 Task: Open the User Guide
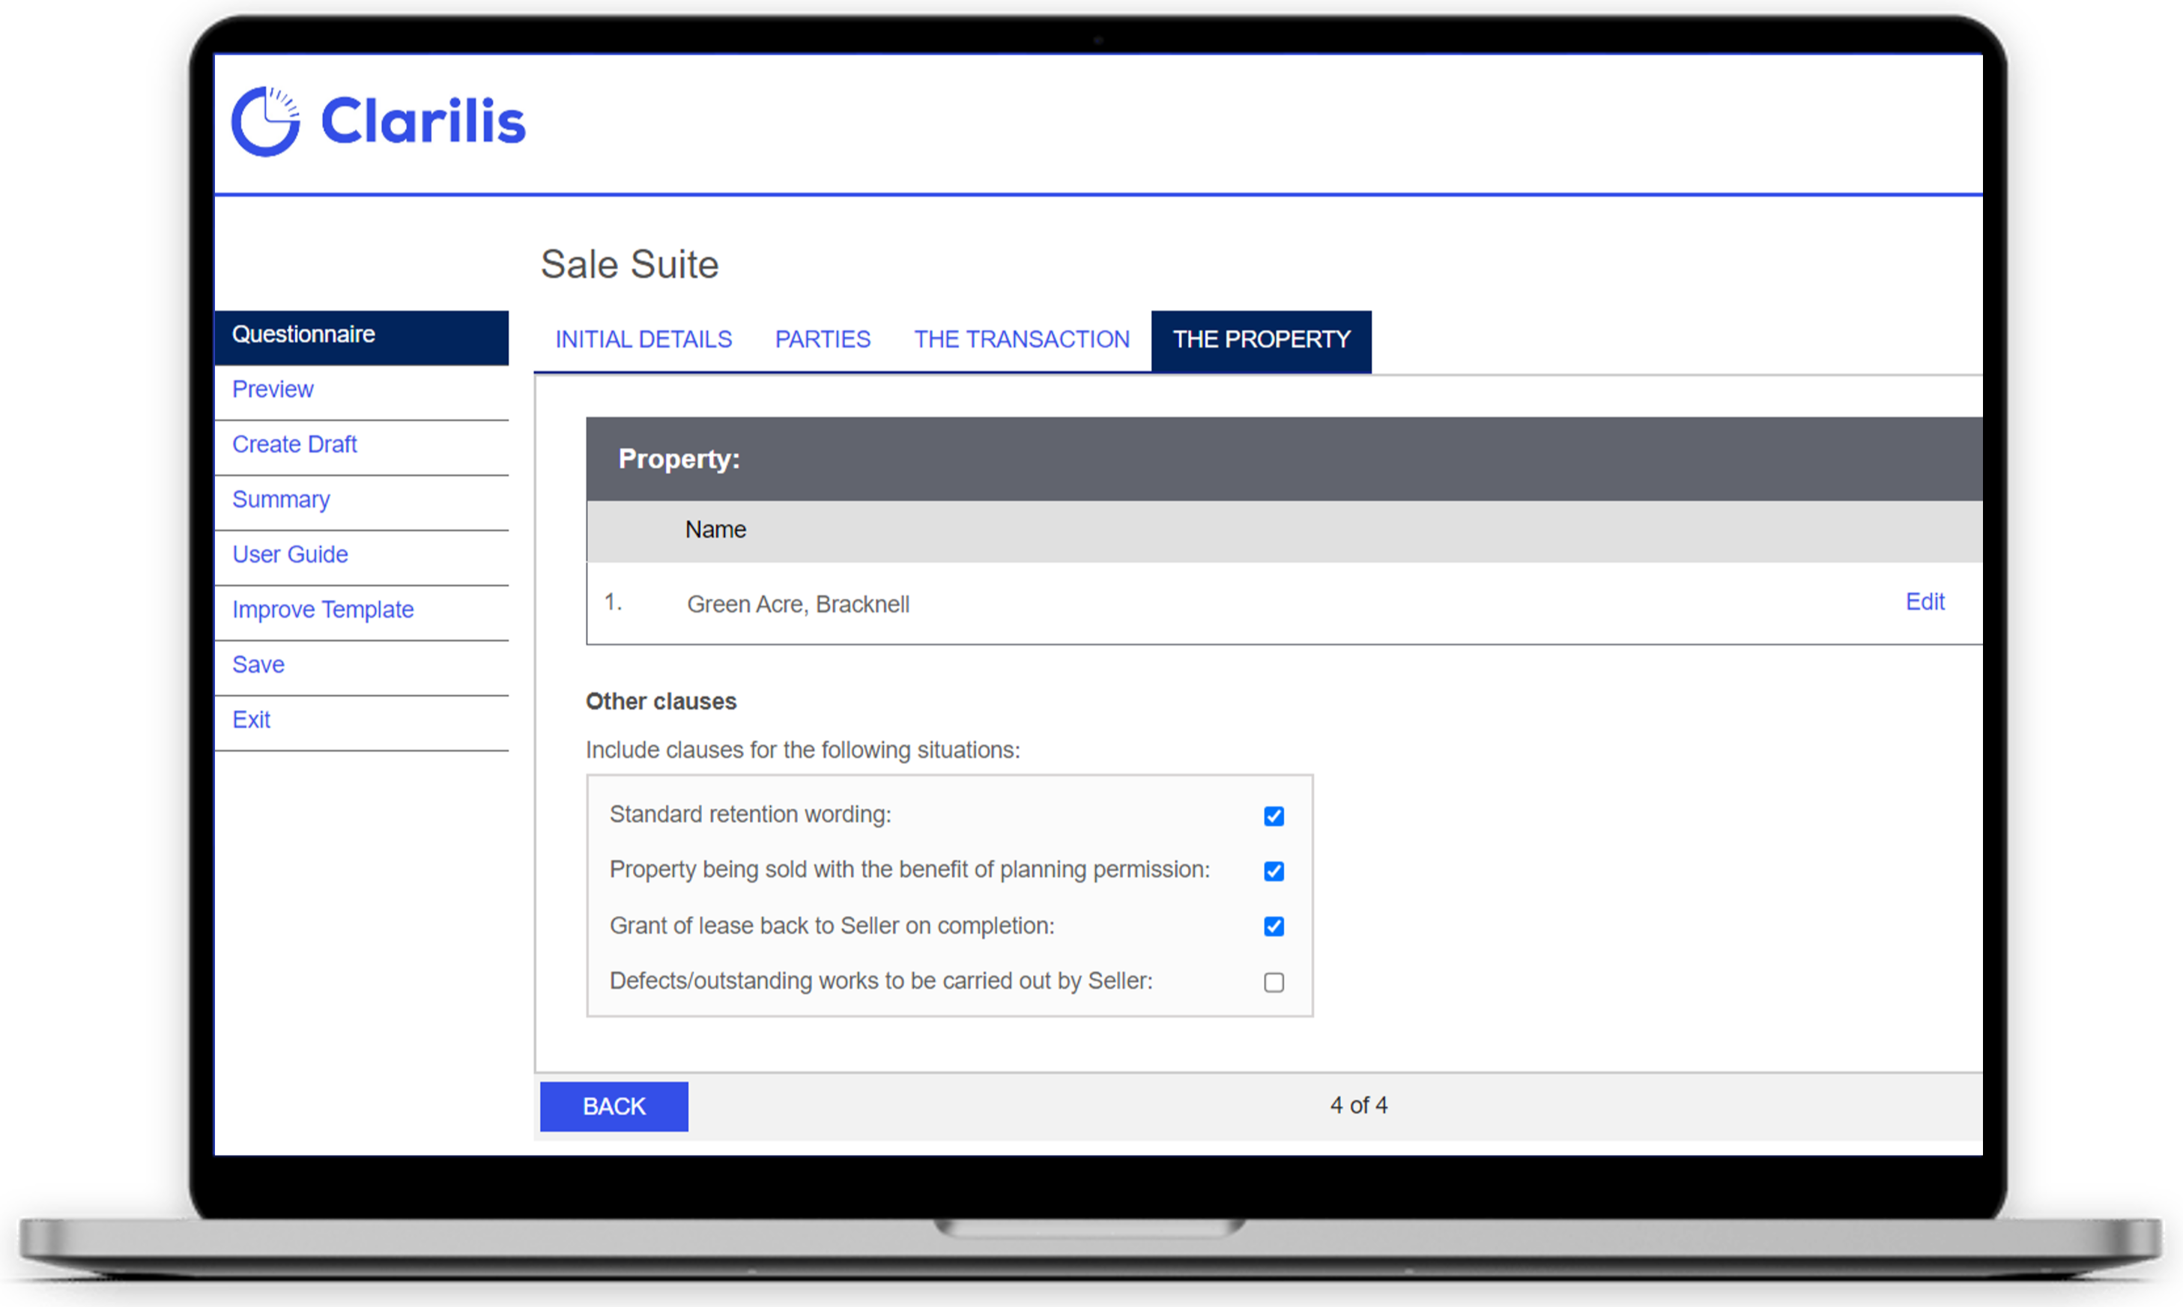pos(290,554)
